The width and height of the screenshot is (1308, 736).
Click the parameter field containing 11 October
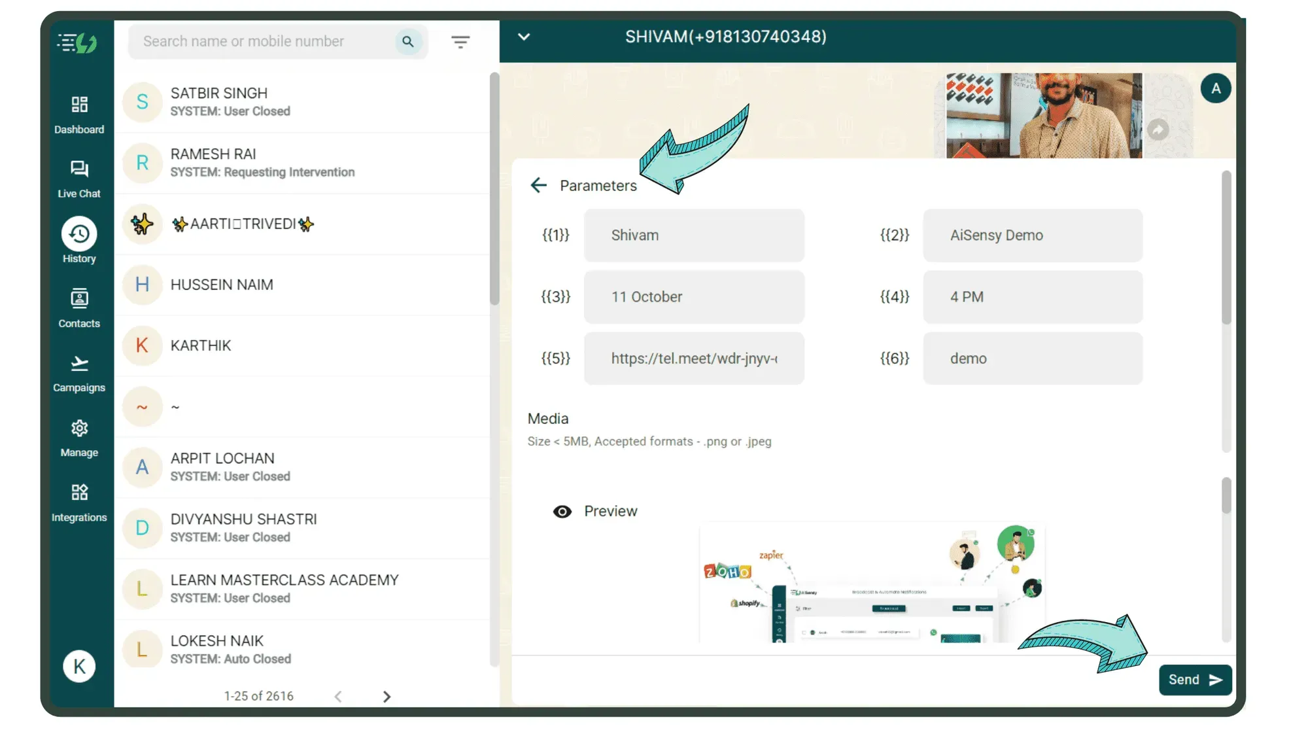[693, 297]
